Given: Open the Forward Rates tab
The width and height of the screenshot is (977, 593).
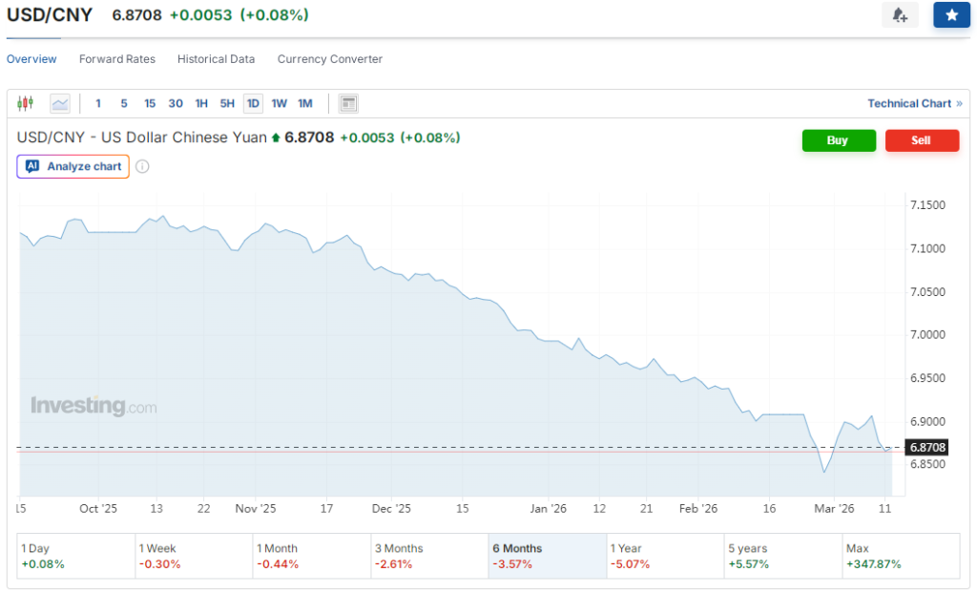Looking at the screenshot, I should (x=117, y=59).
